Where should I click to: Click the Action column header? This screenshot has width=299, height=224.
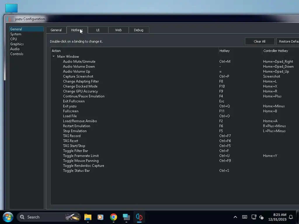134,51
